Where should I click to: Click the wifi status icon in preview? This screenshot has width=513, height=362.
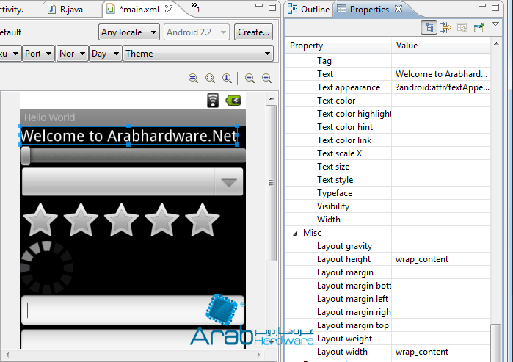(x=213, y=100)
